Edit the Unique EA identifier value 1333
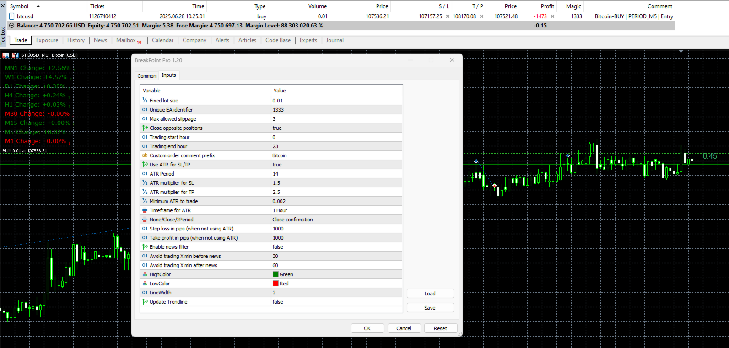Image resolution: width=729 pixels, height=348 pixels. [337, 110]
